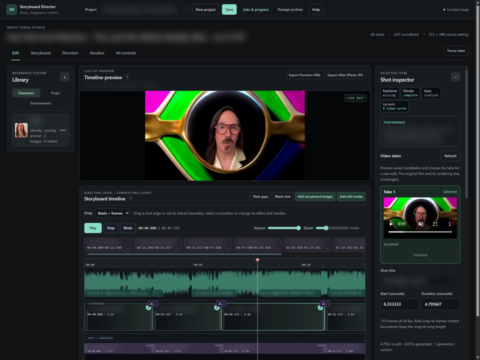Click the SD app logo
The height and width of the screenshot is (360, 480).
coord(11,9)
